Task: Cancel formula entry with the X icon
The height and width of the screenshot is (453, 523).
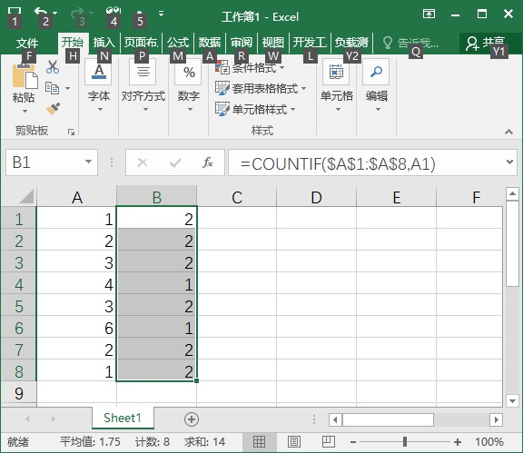Action: [x=143, y=162]
